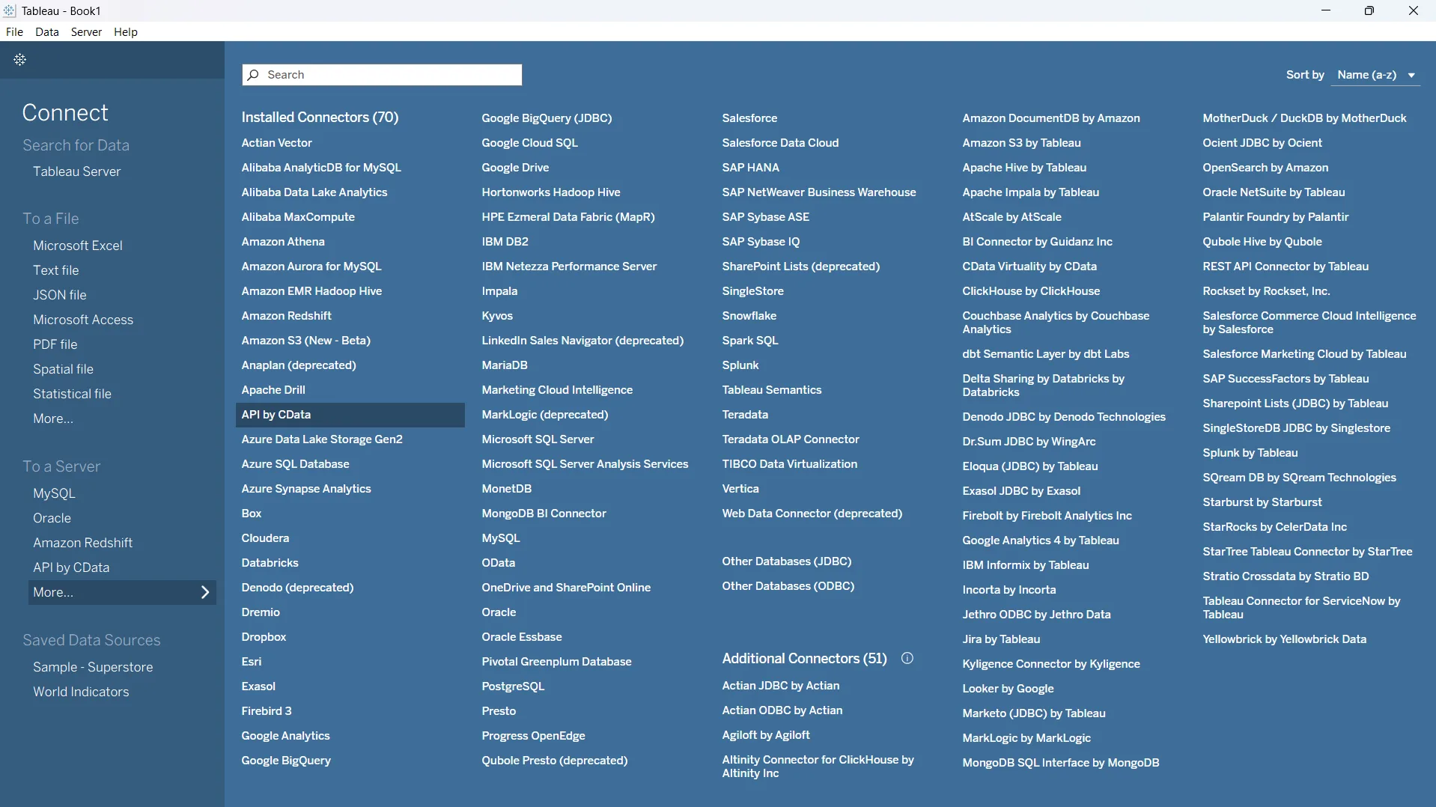Screen dimensions: 1436x807
Task: Click the Tableau start page icon
Action: point(20,60)
